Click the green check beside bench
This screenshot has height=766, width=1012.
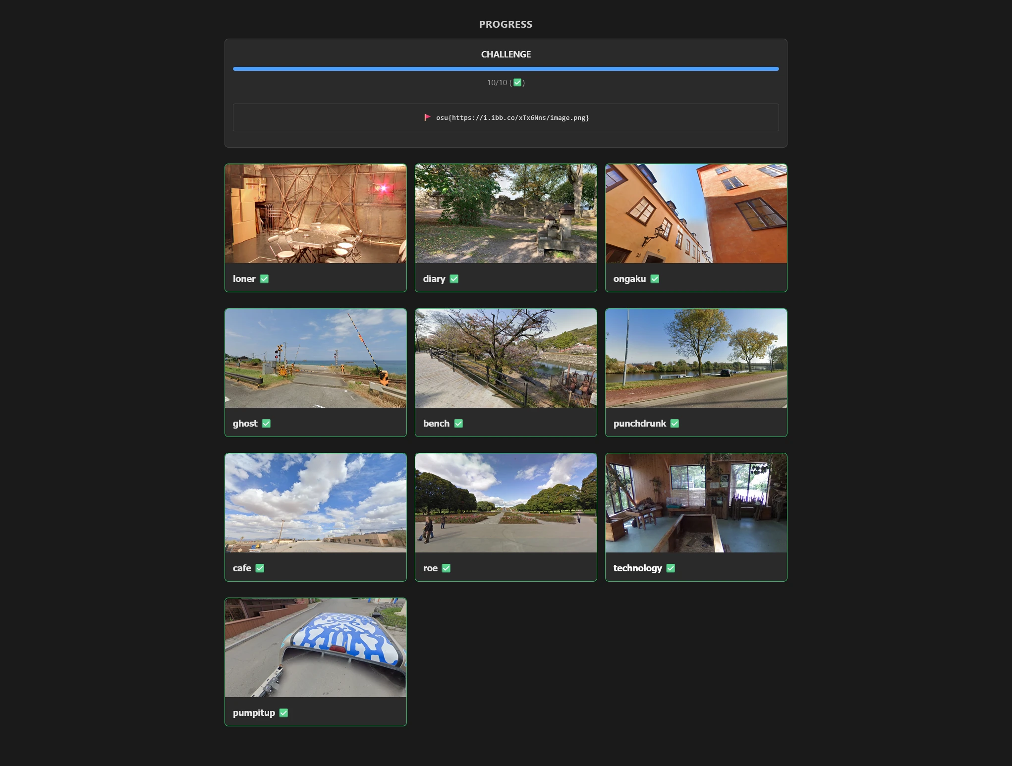[458, 424]
